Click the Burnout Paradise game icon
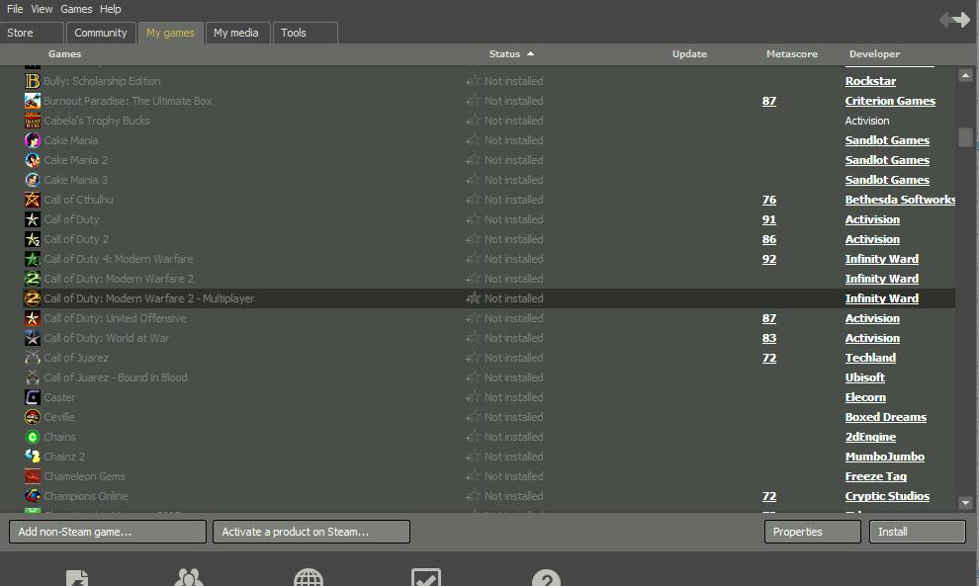Screen dimensions: 979x586 [x=33, y=101]
